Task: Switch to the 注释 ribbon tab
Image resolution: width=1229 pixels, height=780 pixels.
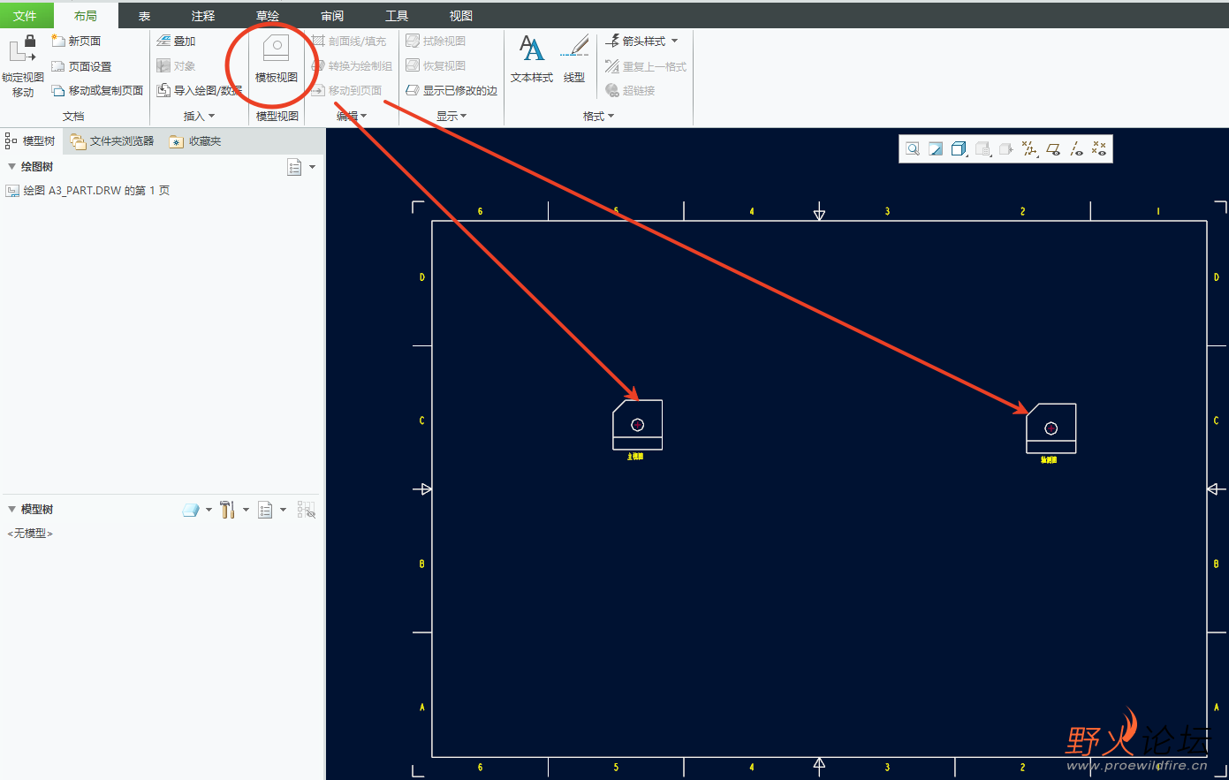Action: coord(203,15)
